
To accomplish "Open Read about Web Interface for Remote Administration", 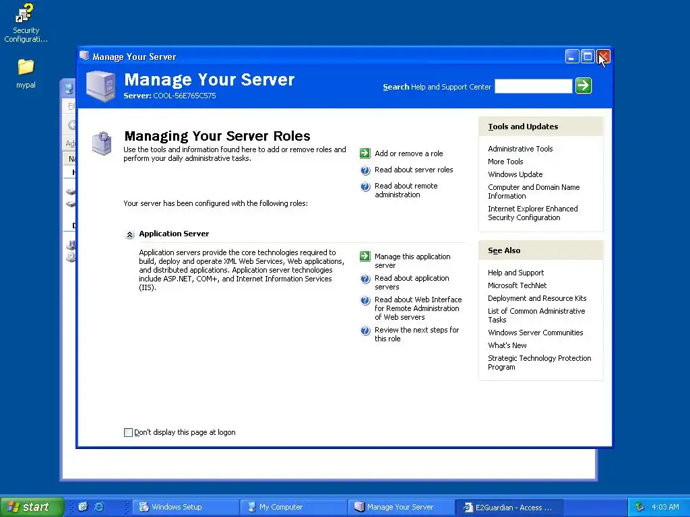I will click(x=418, y=308).
